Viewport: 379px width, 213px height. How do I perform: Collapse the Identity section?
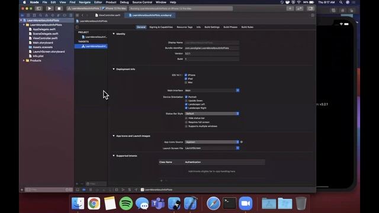pyautogui.click(x=114, y=34)
